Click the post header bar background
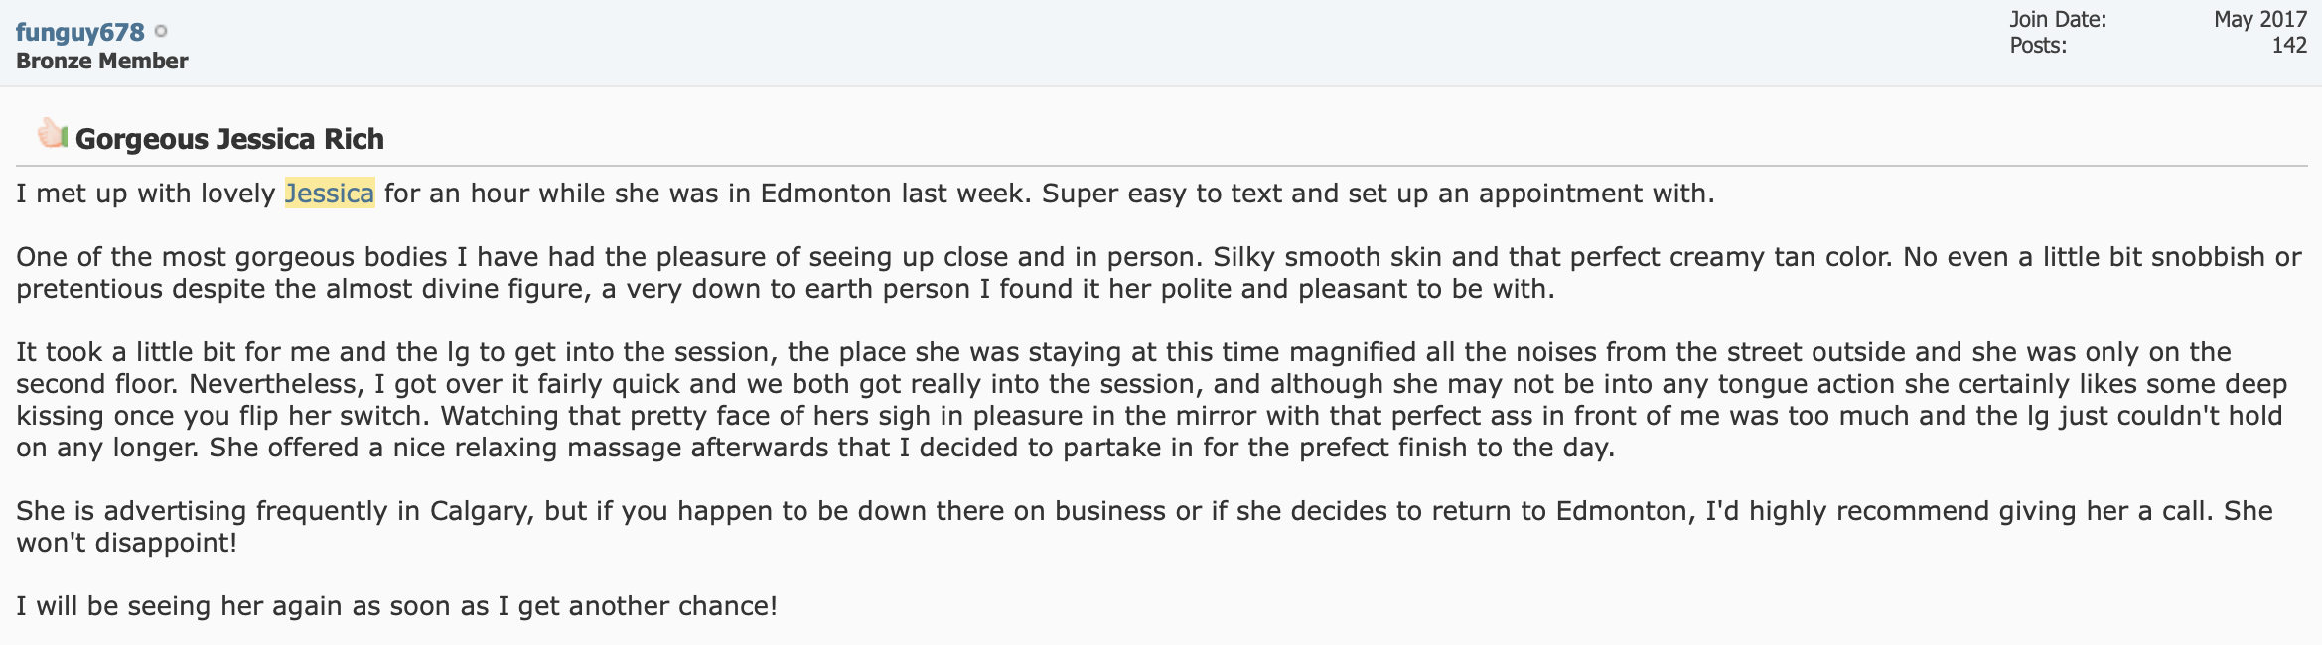 1092,43
